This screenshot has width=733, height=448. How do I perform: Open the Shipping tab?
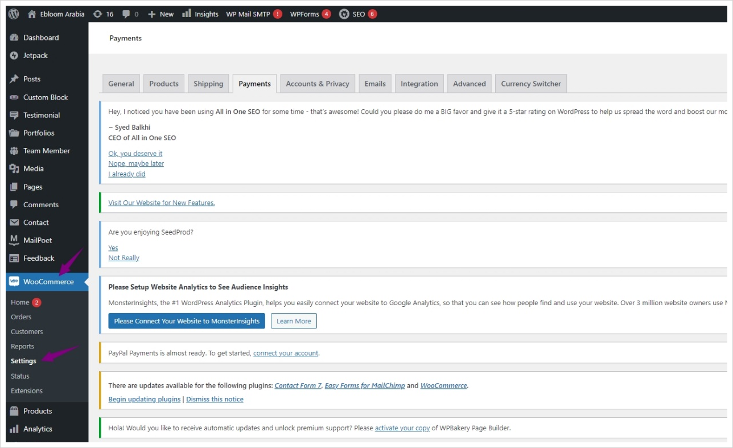pos(208,84)
